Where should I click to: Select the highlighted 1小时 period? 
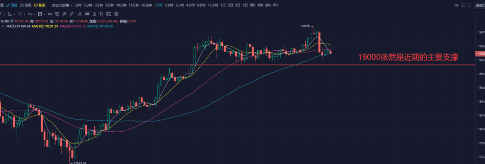click(x=158, y=5)
